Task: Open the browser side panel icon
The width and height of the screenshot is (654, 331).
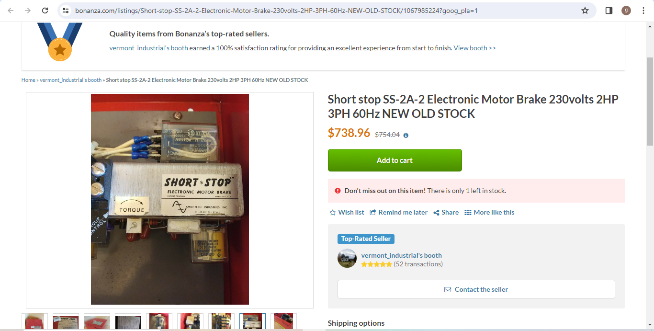Action: coord(609,11)
